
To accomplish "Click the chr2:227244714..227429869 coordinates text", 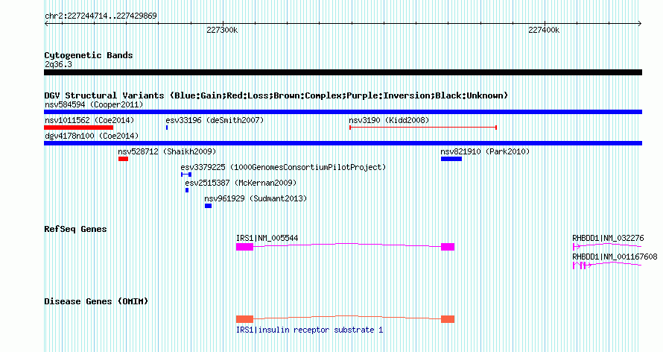I will coord(101,16).
